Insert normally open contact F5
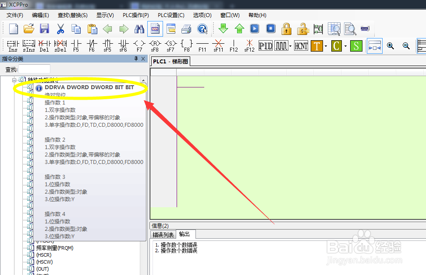 (x=76, y=46)
